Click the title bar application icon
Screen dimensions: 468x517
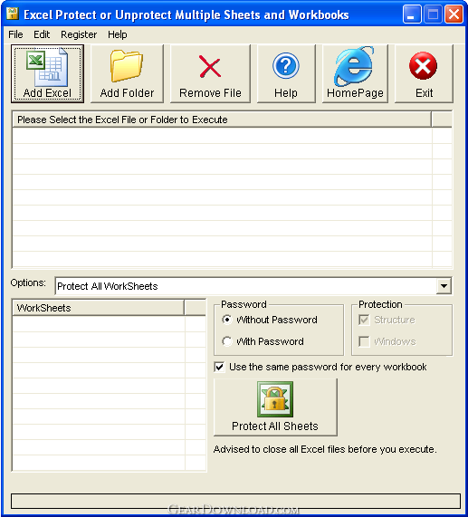pyautogui.click(x=13, y=14)
